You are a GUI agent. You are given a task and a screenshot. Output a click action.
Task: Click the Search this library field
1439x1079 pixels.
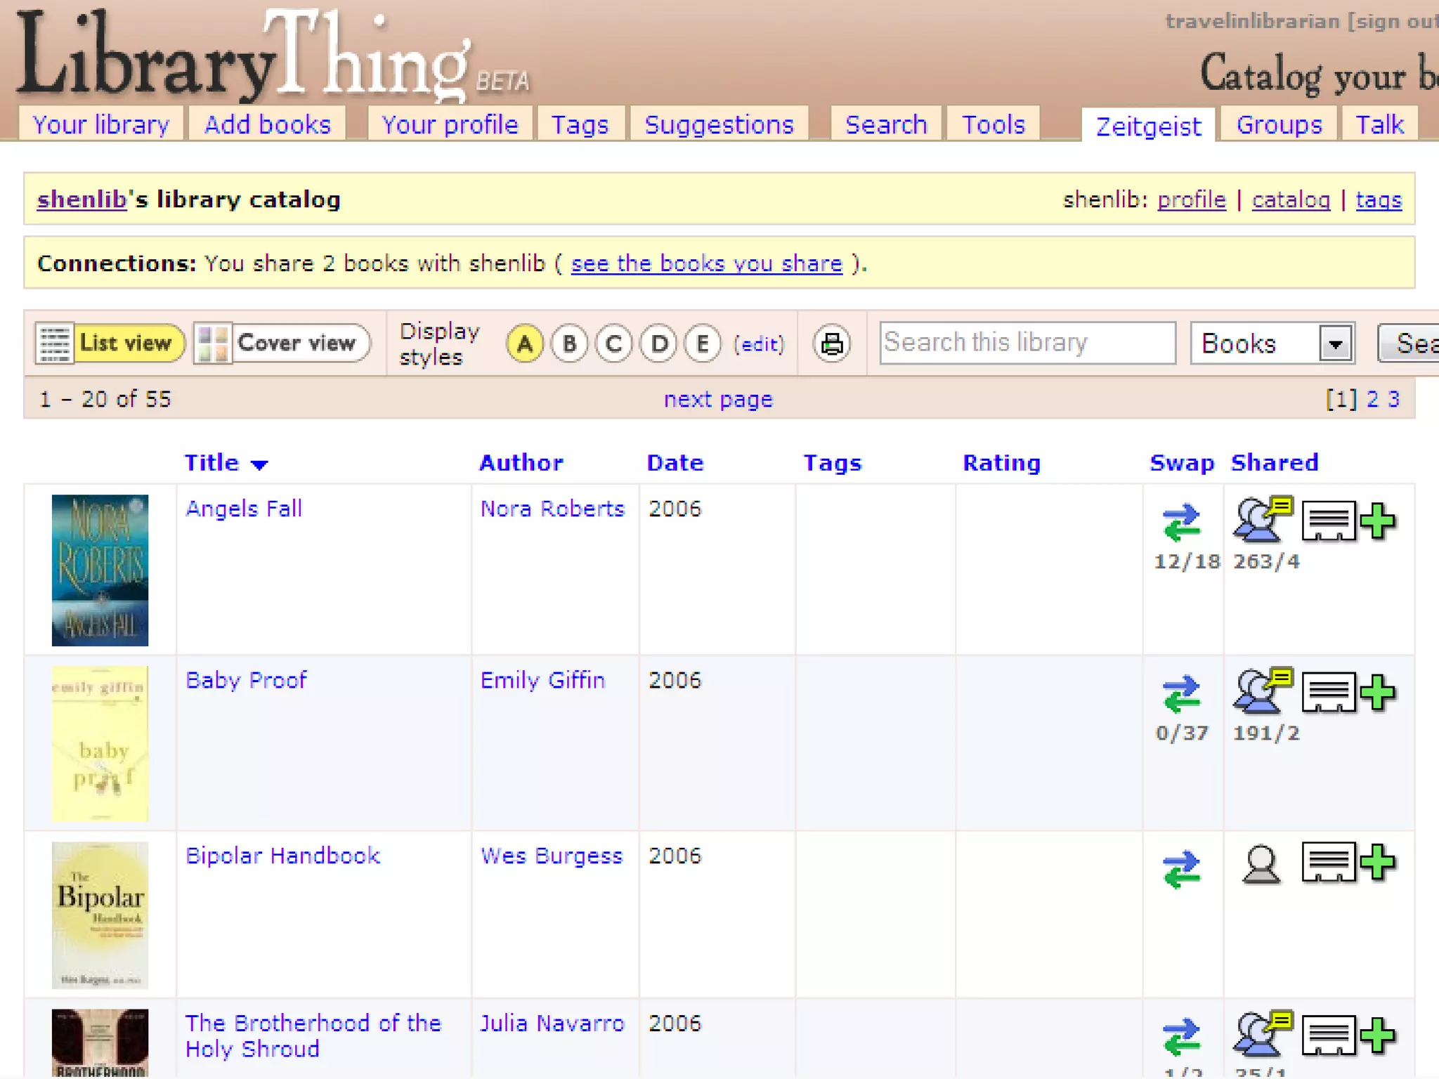coord(1027,343)
